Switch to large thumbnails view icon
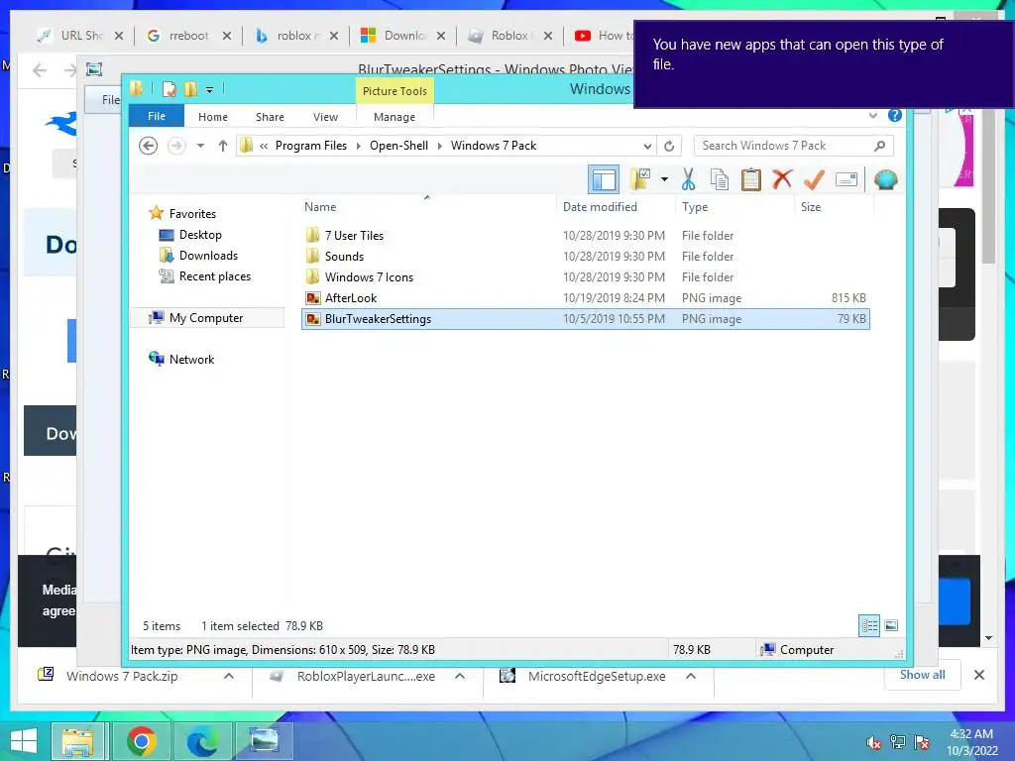Image resolution: width=1015 pixels, height=761 pixels. coord(891,625)
